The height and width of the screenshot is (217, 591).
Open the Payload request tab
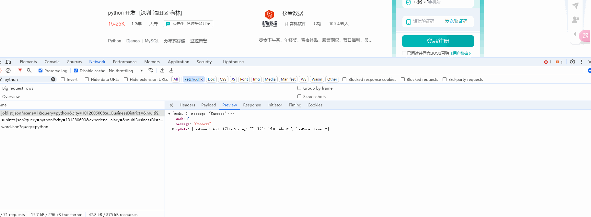(209, 105)
